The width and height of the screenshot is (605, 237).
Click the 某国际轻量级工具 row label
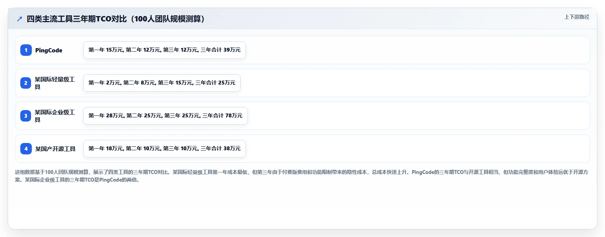pyautogui.click(x=55, y=83)
